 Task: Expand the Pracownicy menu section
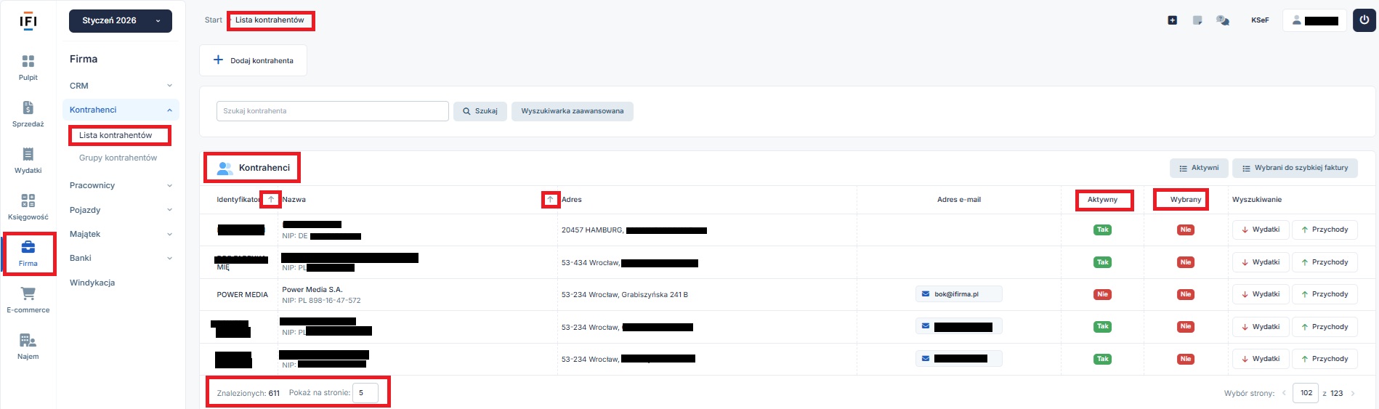click(121, 185)
